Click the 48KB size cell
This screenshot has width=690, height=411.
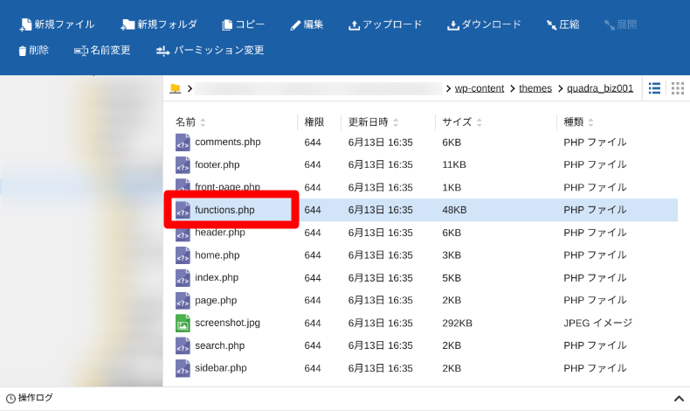click(x=454, y=210)
